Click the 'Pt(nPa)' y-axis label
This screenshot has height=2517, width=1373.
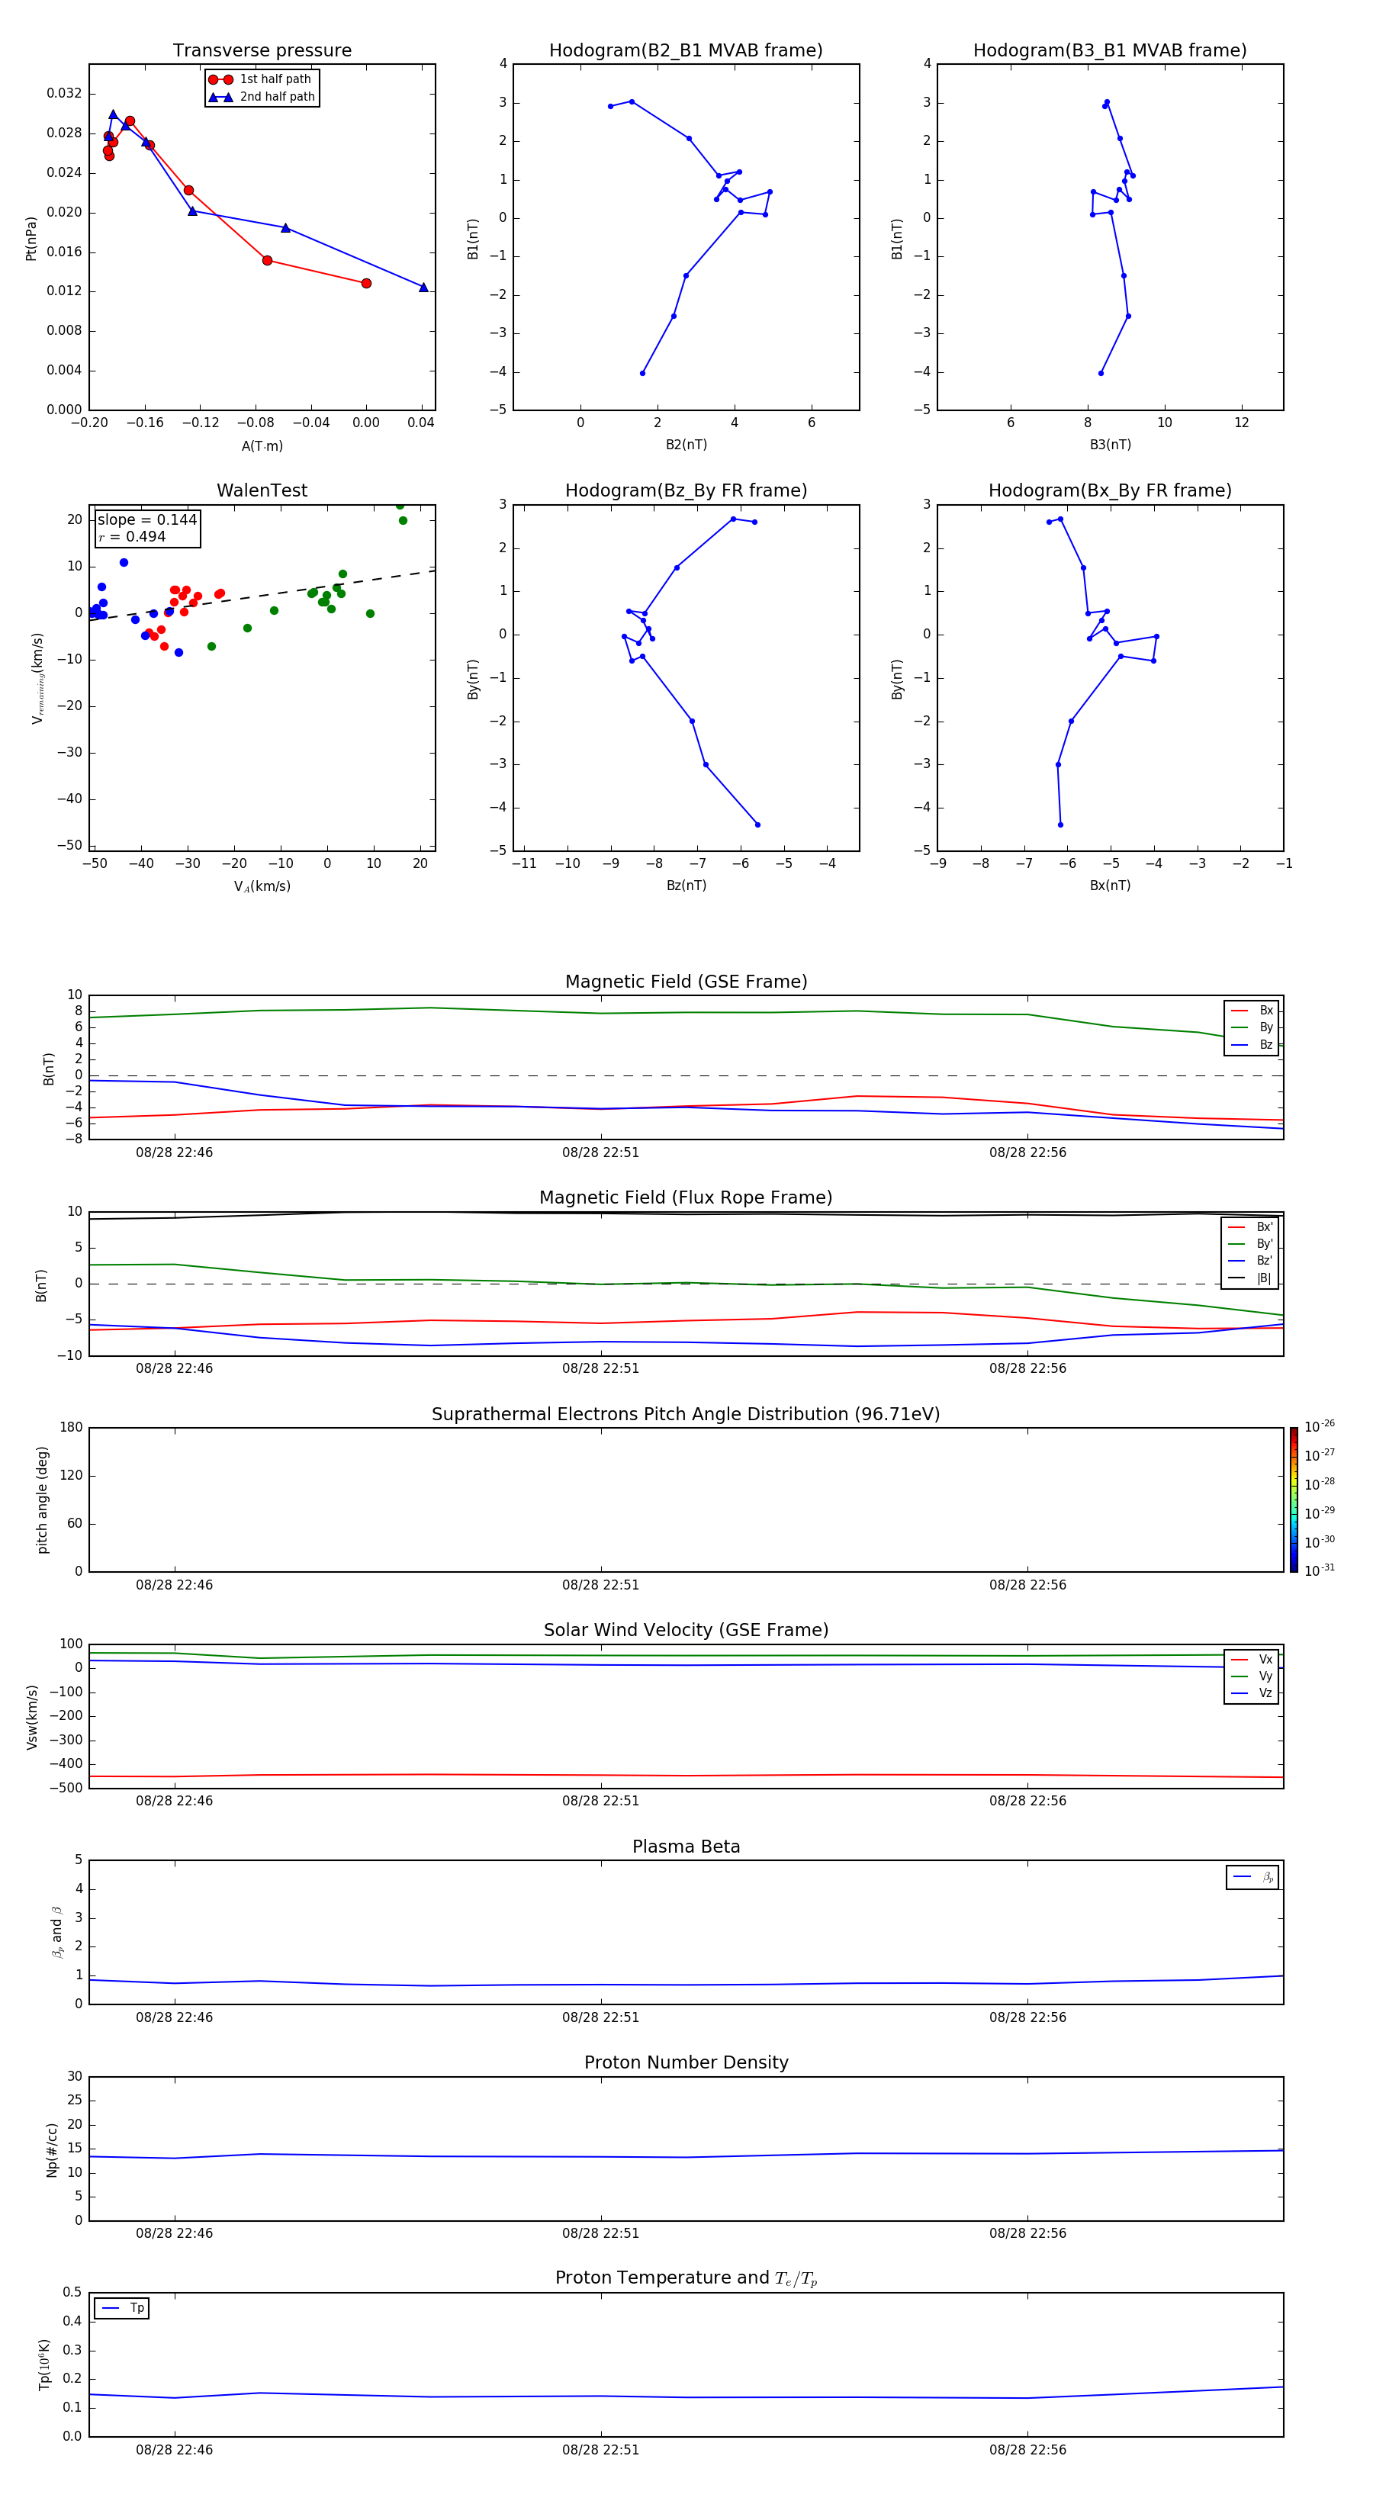[x=31, y=237]
